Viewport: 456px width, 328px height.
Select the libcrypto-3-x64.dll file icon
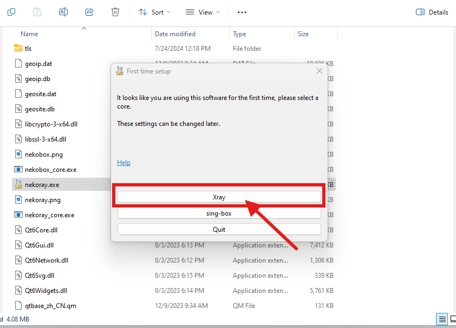click(x=18, y=124)
